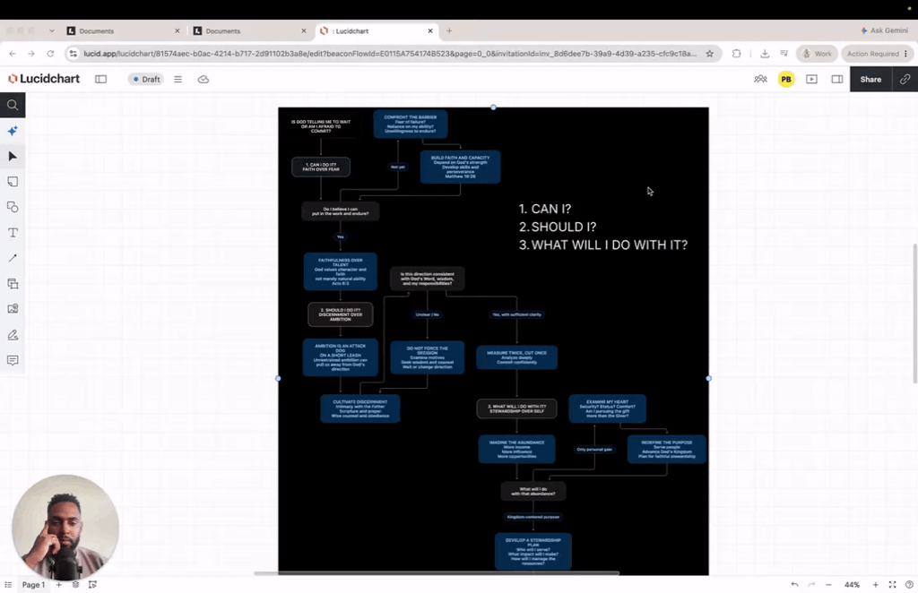The image size is (918, 593).
Task: Check the cloud saved status icon
Action: pyautogui.click(x=204, y=79)
